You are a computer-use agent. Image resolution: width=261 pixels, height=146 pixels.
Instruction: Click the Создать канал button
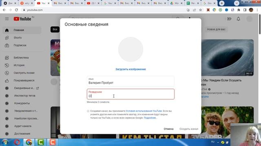point(189,129)
